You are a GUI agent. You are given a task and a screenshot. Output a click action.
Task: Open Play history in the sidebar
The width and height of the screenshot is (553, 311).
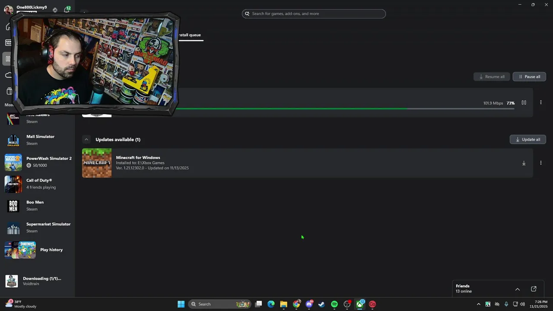pyautogui.click(x=38, y=250)
